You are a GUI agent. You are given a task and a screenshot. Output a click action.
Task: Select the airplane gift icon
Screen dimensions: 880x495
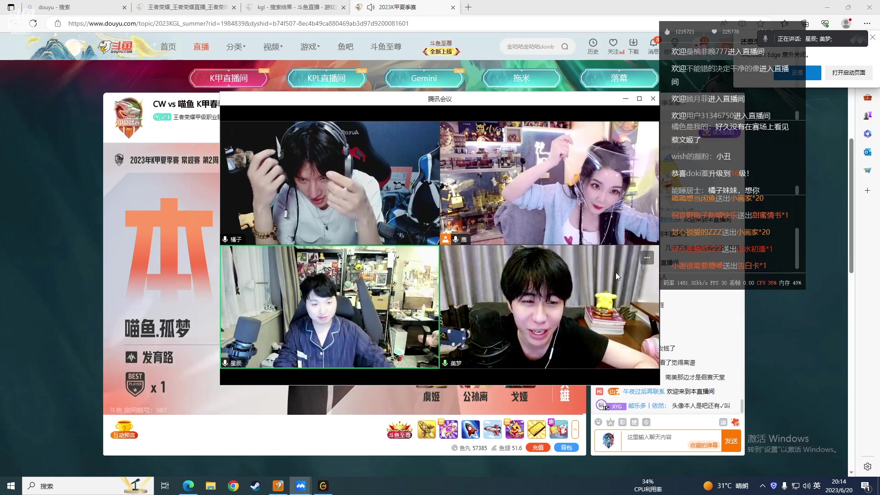pyautogui.click(x=492, y=429)
